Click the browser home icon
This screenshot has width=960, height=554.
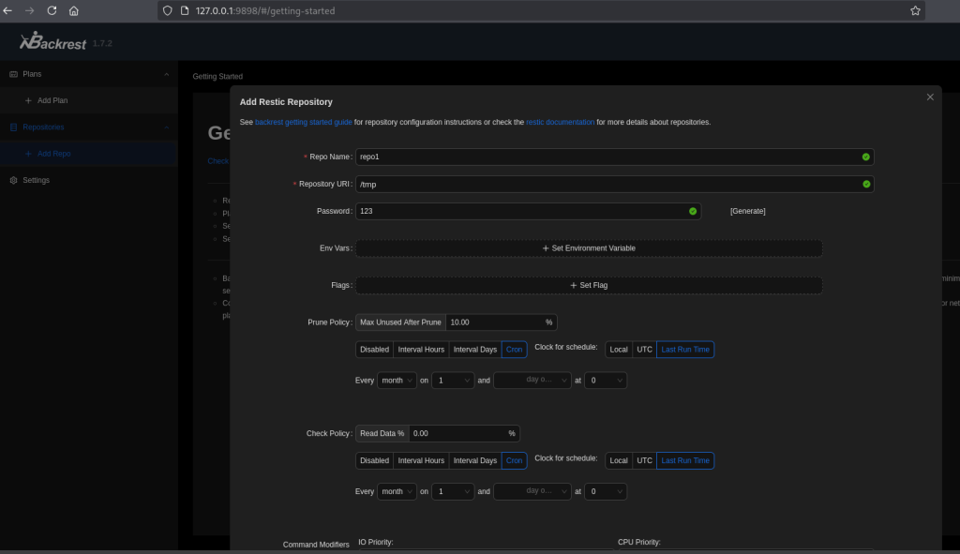click(74, 11)
